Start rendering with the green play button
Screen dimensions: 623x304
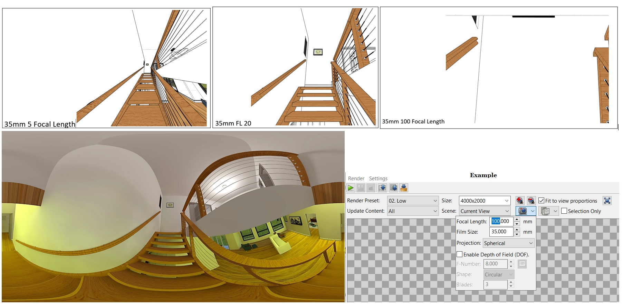351,188
